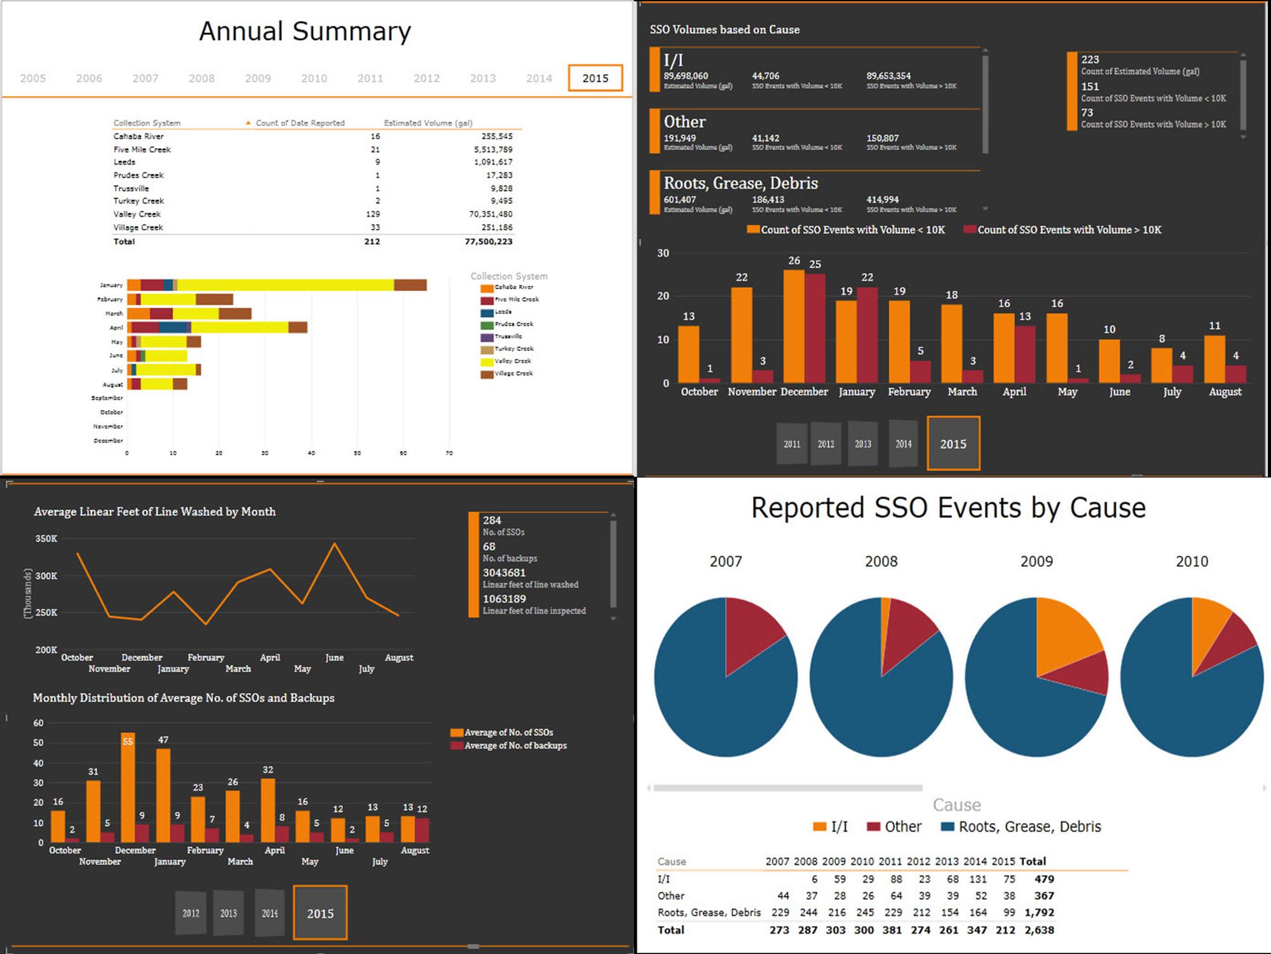Toggle Roots, Grease, Debris in the Cause legend
The image size is (1271, 954).
point(1029,827)
